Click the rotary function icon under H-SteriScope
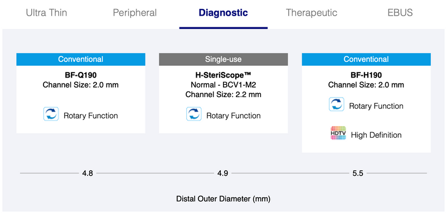 194,114
